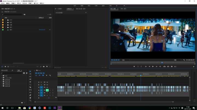The width and height of the screenshot is (197, 110).
Task: Open Program monitor settings wrench
Action: coord(184,60)
